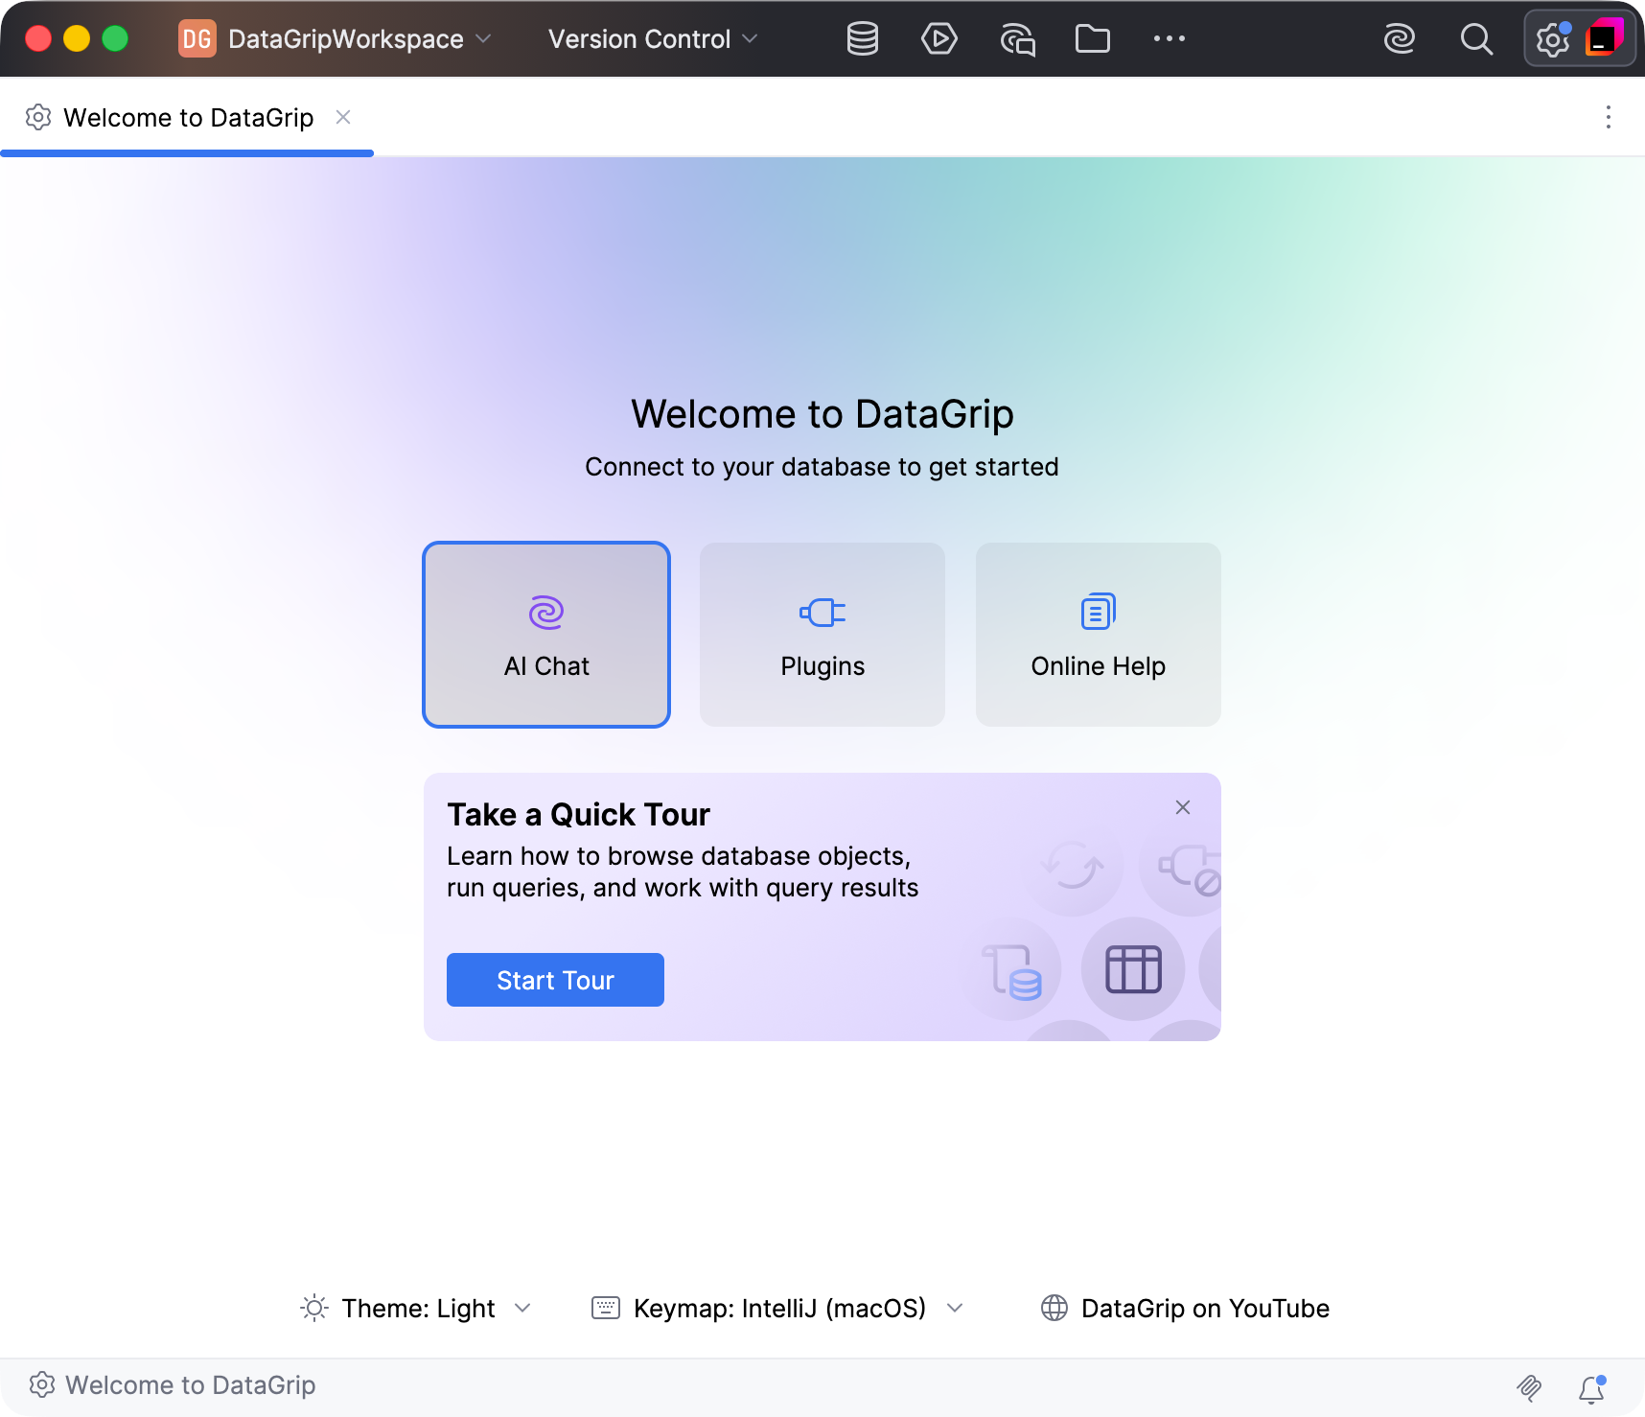Open the JetBrains account icon
The height and width of the screenshot is (1417, 1645).
pos(1604,38)
